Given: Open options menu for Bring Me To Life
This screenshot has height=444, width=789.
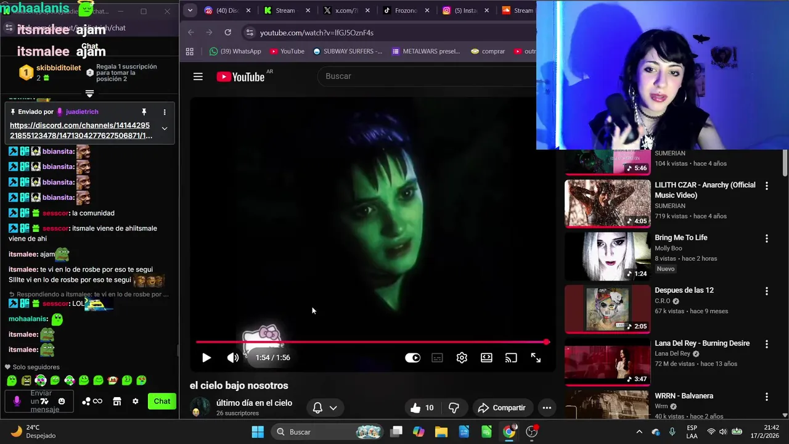Looking at the screenshot, I should pos(767,238).
